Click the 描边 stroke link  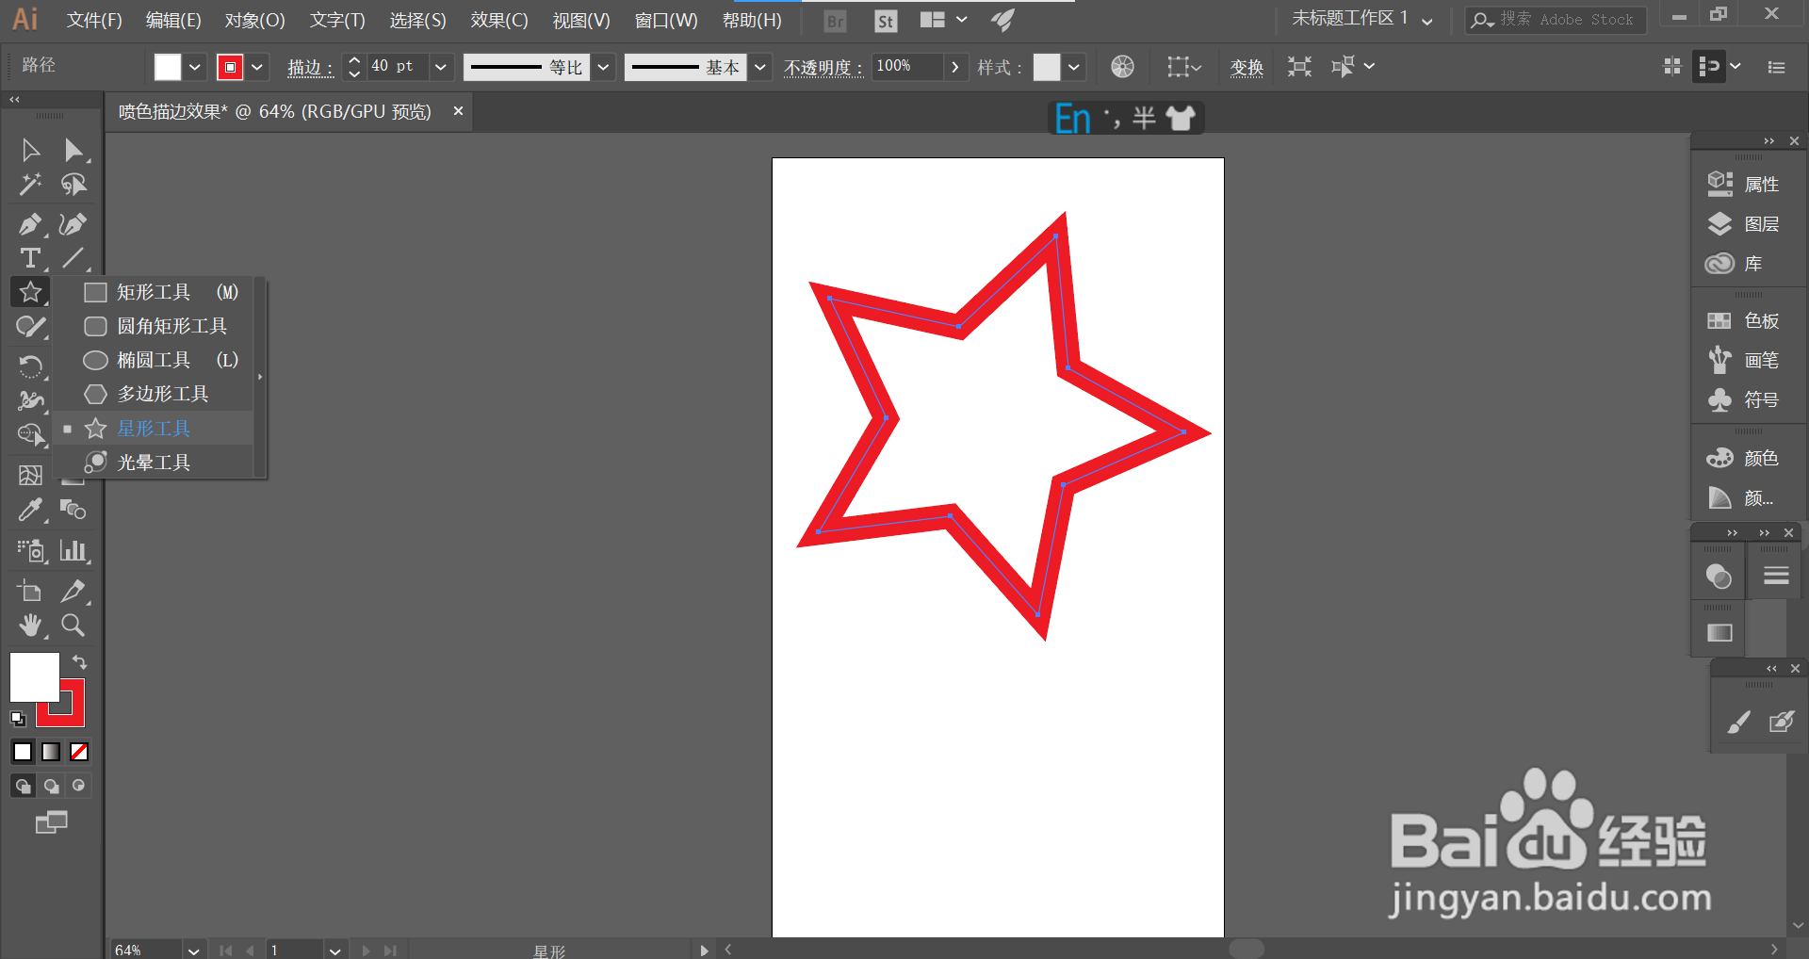310,68
